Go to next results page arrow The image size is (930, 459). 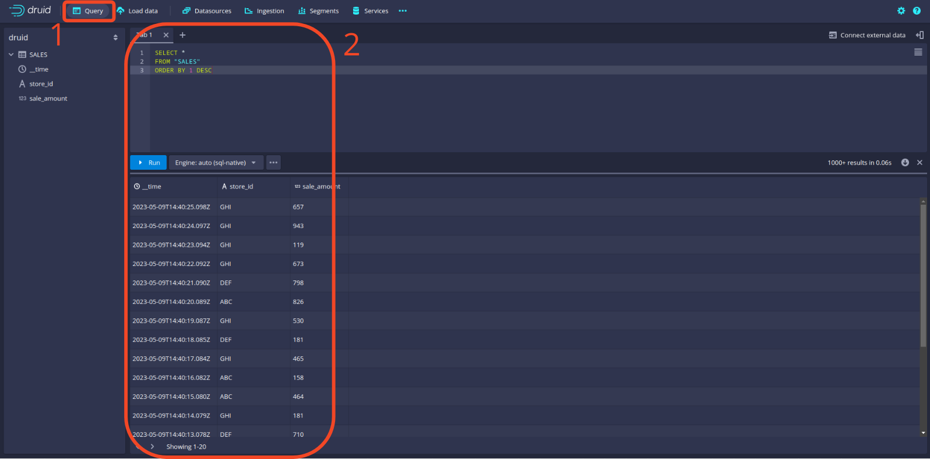click(x=153, y=447)
